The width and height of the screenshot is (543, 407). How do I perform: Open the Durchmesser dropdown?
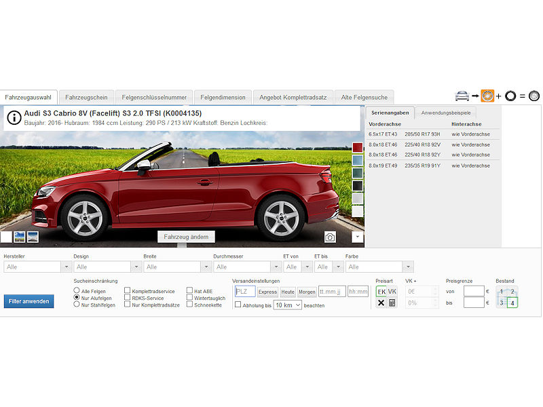click(x=247, y=267)
